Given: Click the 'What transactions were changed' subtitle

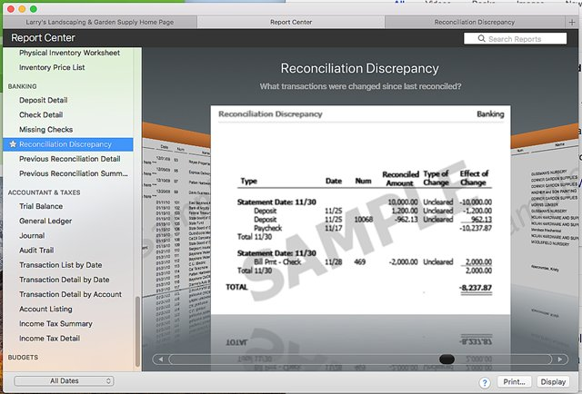Looking at the screenshot, I should tap(360, 86).
